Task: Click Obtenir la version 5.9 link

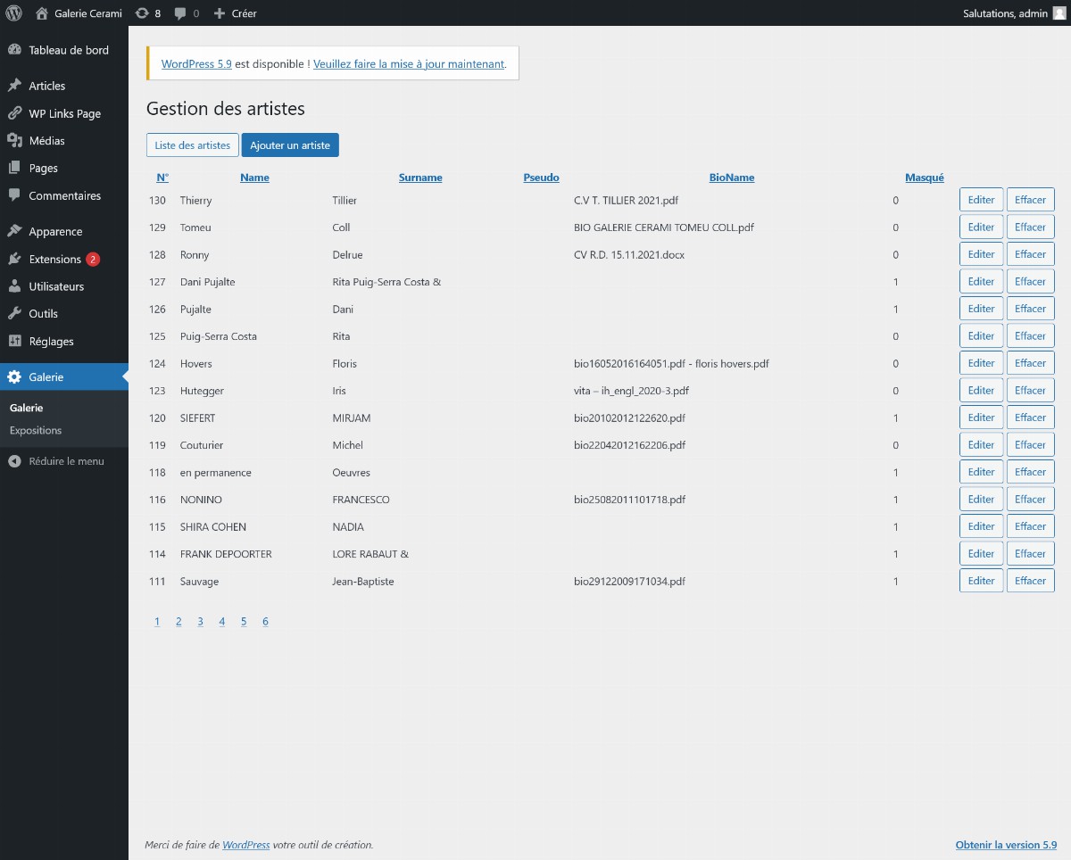Action: point(1006,845)
